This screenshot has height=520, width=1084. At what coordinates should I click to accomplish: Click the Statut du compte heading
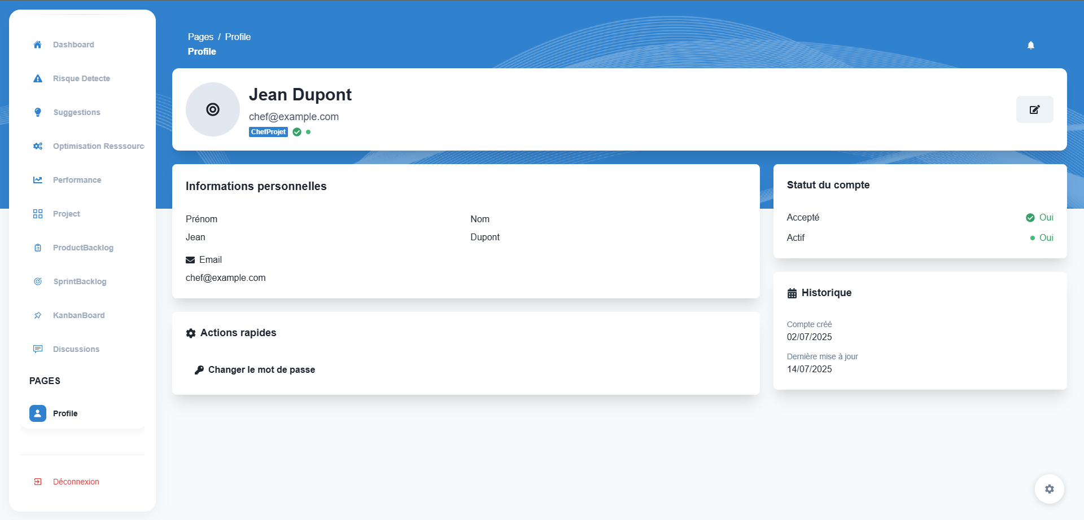point(828,185)
